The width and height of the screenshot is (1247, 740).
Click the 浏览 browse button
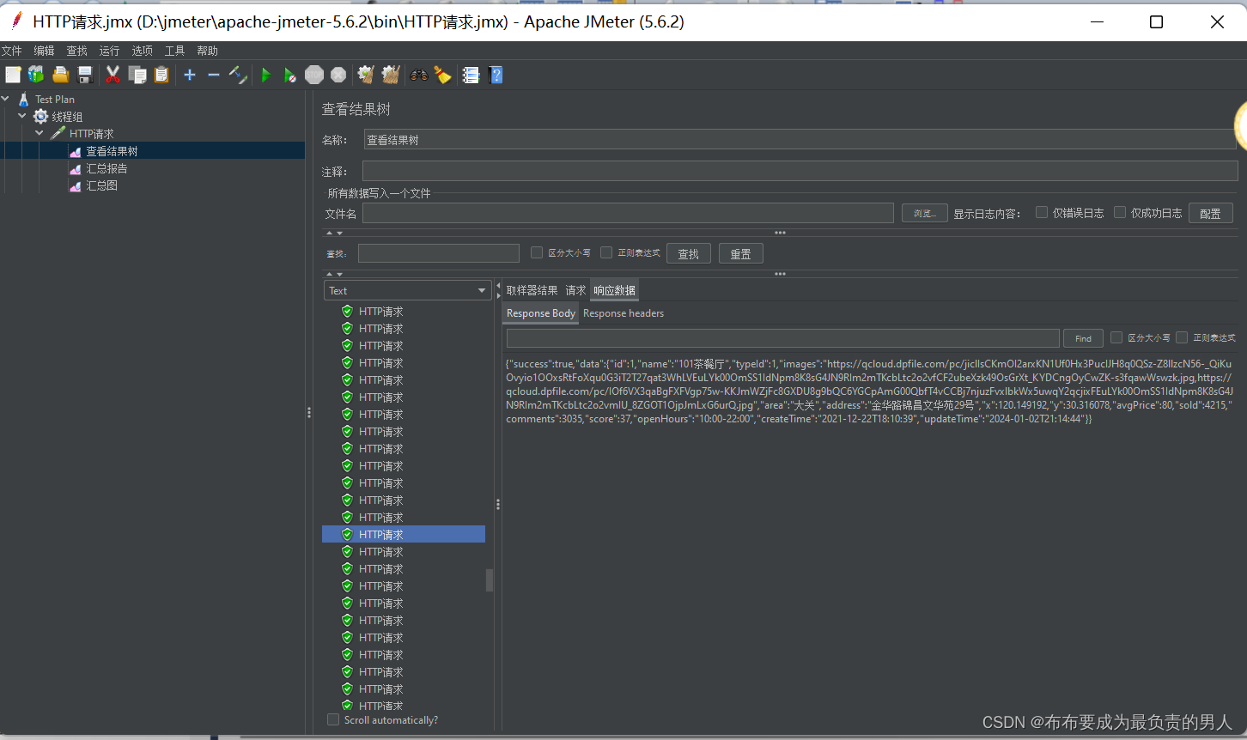[x=925, y=213]
